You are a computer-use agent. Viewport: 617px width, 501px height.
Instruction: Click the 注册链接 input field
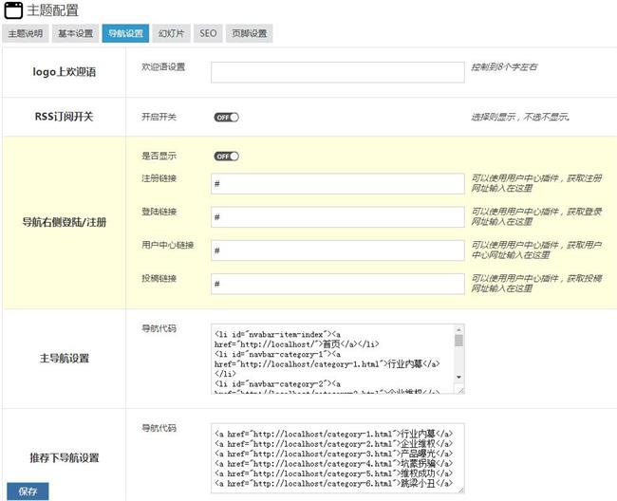[x=338, y=184]
